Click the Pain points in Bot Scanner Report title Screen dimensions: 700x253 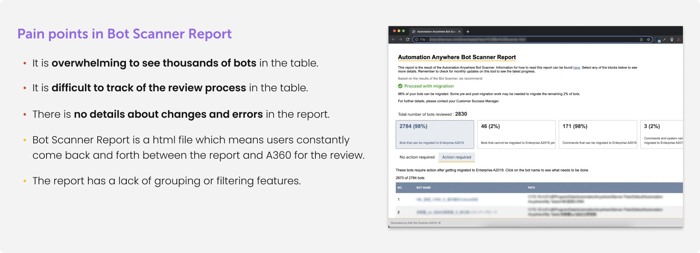coord(125,34)
